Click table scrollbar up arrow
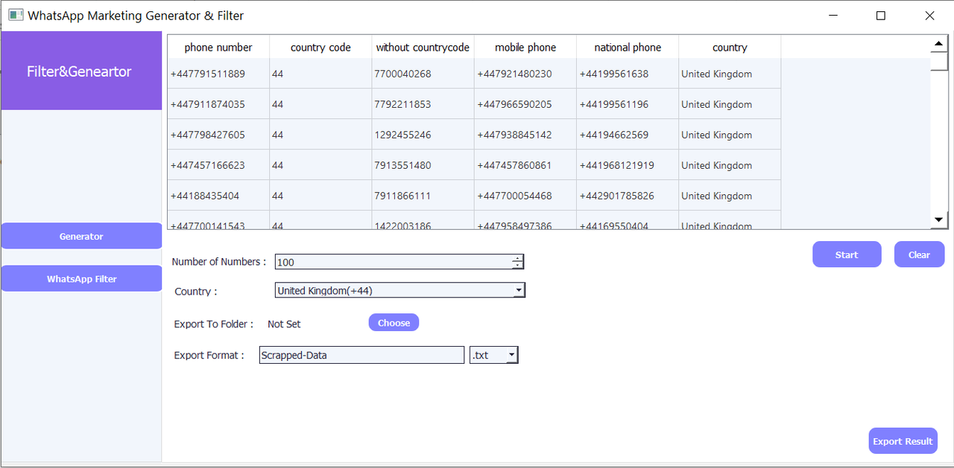954x468 pixels. pyautogui.click(x=939, y=44)
